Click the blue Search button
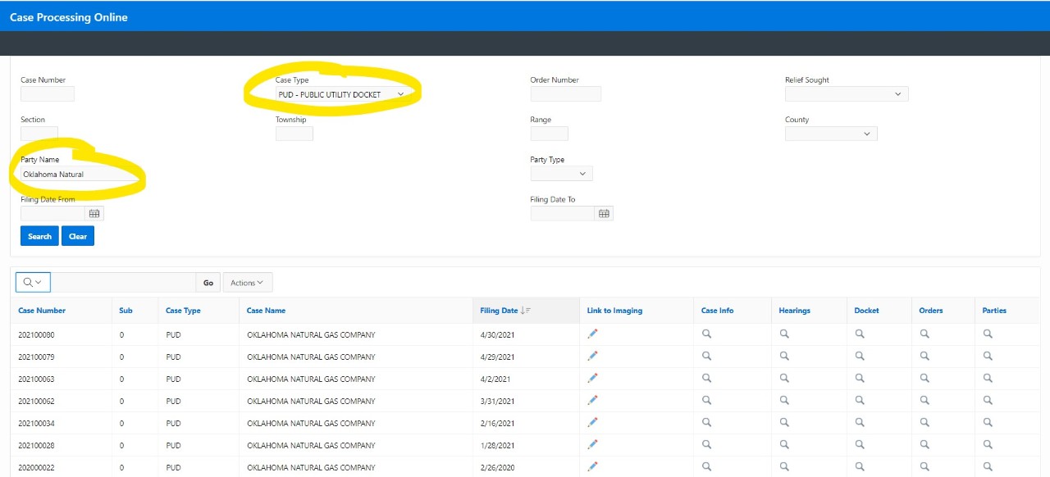Screen dimensions: 1050x477 (39, 236)
